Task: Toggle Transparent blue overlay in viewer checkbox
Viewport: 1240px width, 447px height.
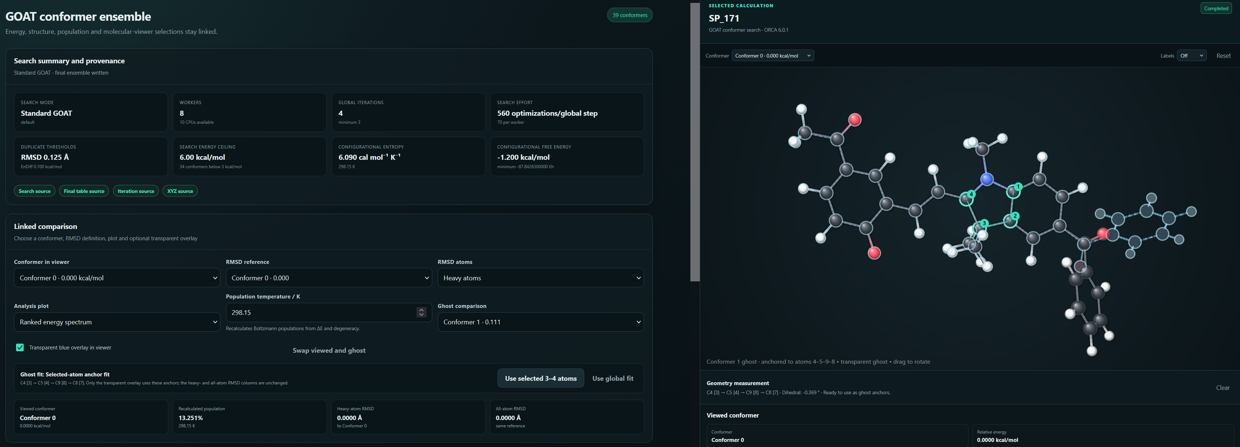Action: click(20, 348)
